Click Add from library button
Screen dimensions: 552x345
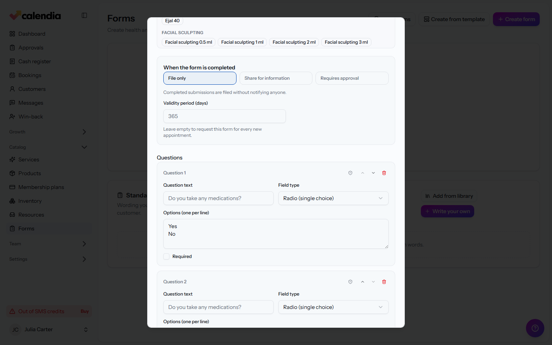click(x=449, y=196)
